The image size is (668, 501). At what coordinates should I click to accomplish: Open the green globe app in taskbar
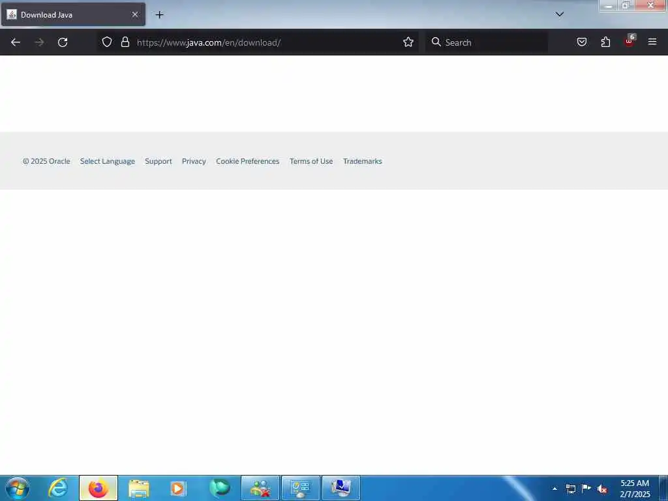click(x=219, y=488)
